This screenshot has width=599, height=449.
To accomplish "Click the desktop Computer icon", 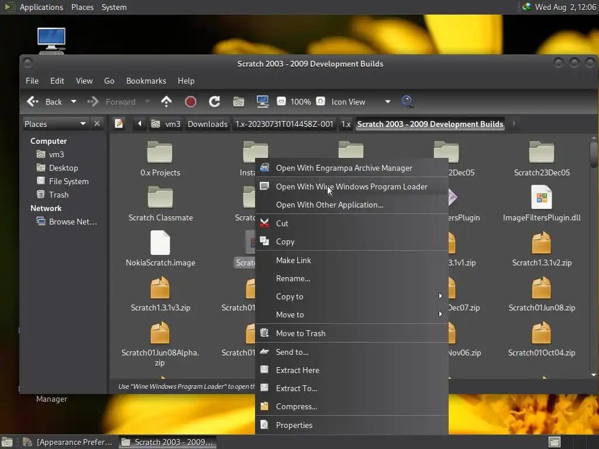I will pos(51,40).
